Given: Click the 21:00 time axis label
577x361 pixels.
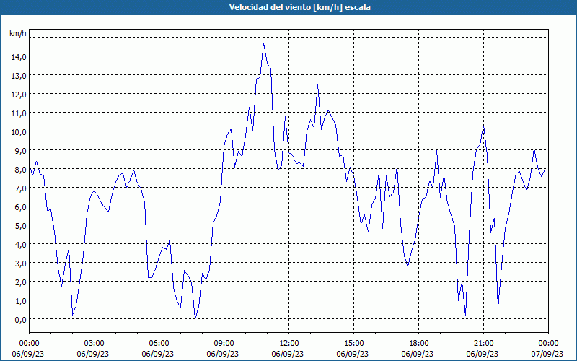Looking at the screenshot, I should pos(483,344).
